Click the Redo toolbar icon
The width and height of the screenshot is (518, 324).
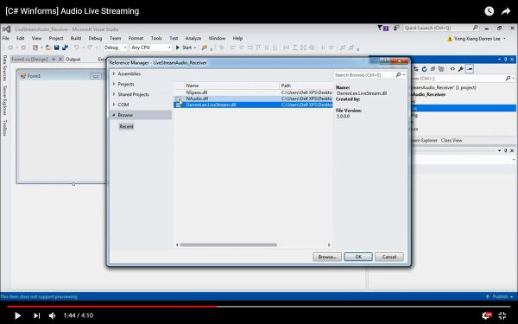(90, 48)
